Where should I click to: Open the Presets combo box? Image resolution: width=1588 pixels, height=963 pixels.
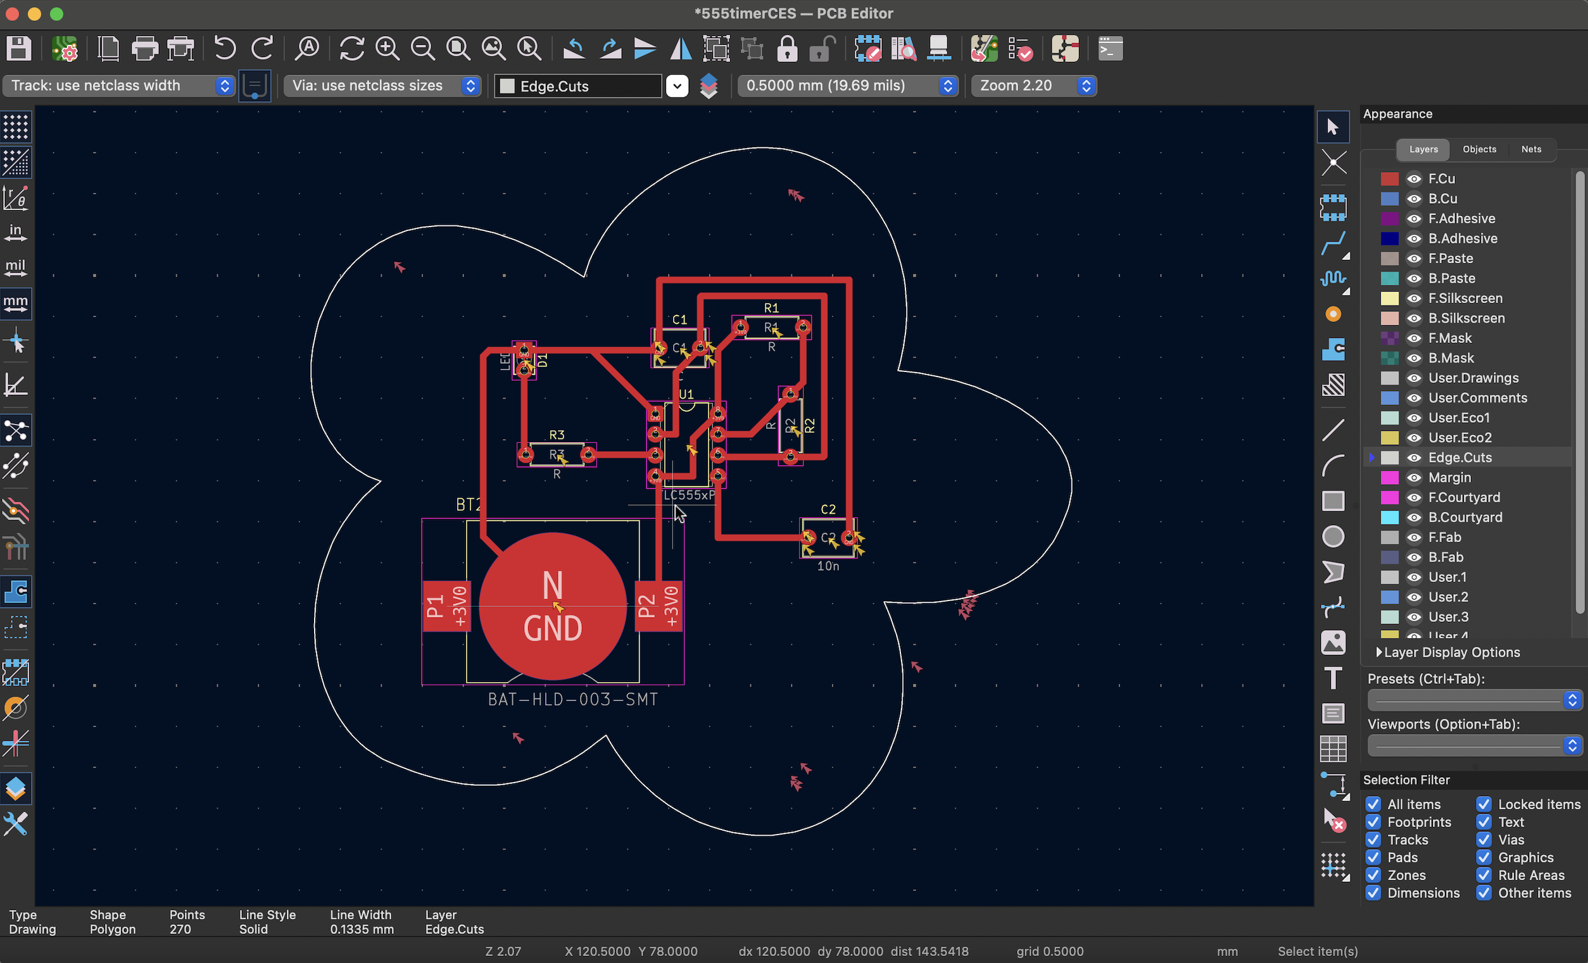(1473, 700)
